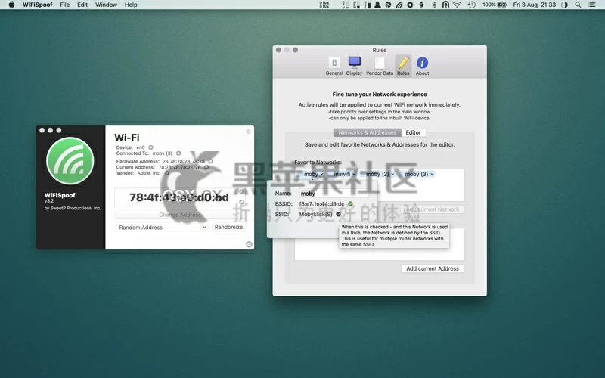
Task: Click the user silhouette icon in menu bar
Action: pyautogui.click(x=377, y=5)
